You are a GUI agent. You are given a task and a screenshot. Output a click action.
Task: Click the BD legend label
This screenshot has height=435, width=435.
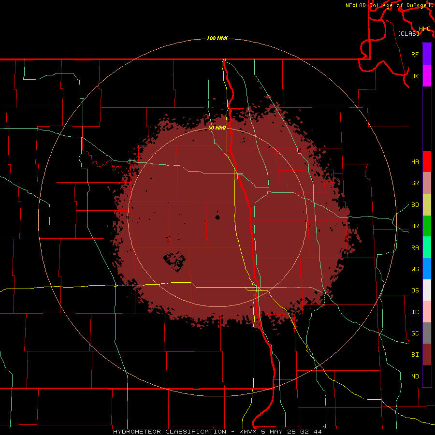[x=415, y=205]
